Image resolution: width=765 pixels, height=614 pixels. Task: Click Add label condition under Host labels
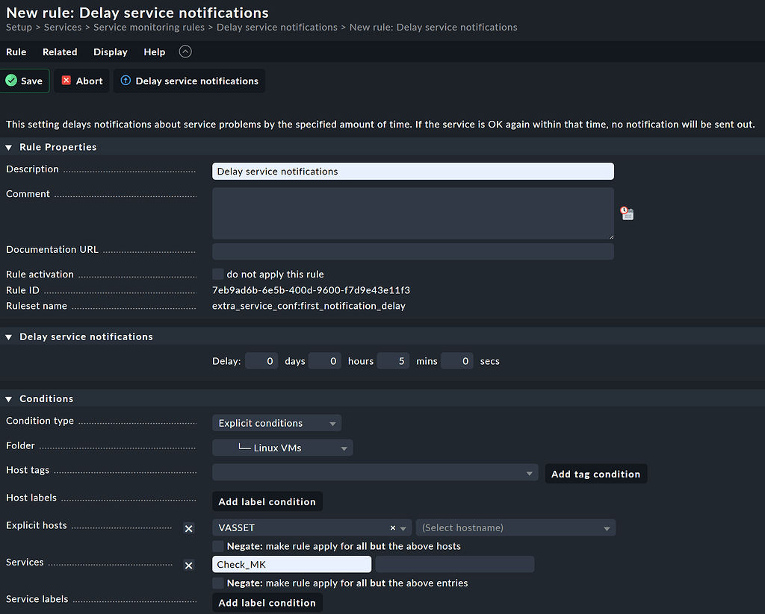click(267, 501)
